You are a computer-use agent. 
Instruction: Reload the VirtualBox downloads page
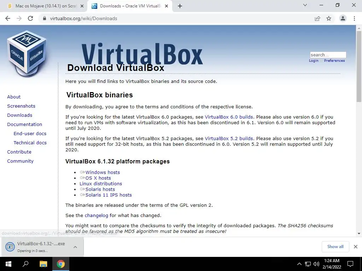[x=30, y=18]
